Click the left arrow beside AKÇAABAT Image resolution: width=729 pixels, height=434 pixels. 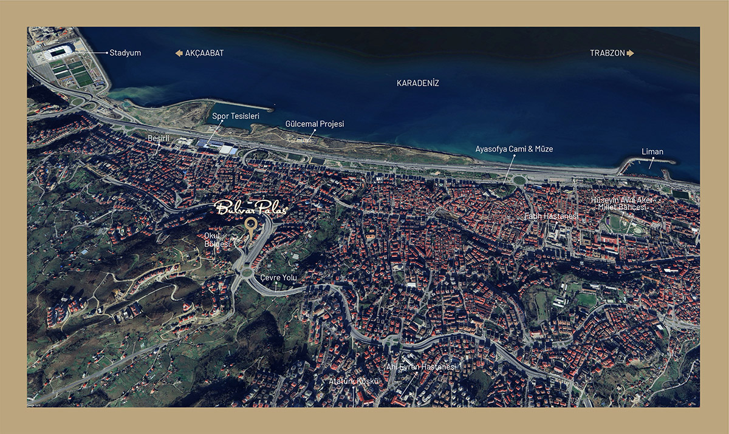click(x=179, y=53)
